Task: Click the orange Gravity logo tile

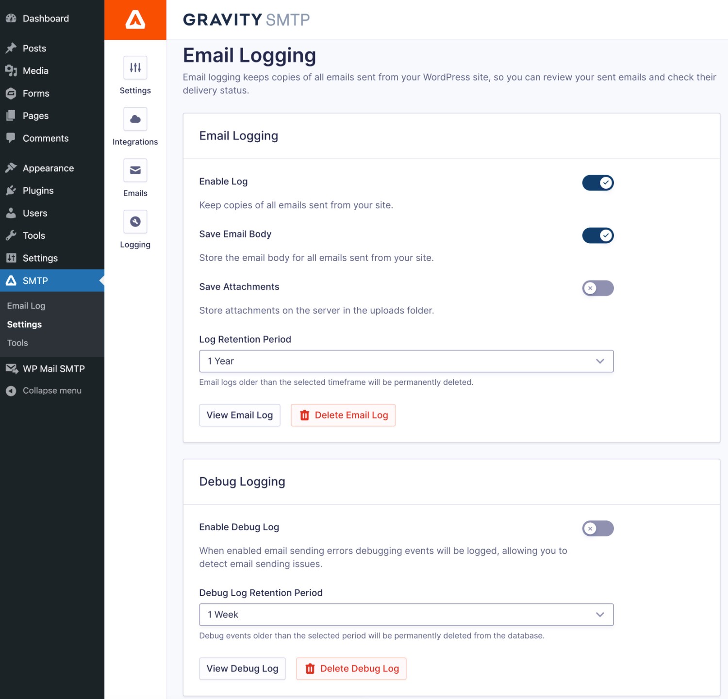Action: click(x=135, y=20)
